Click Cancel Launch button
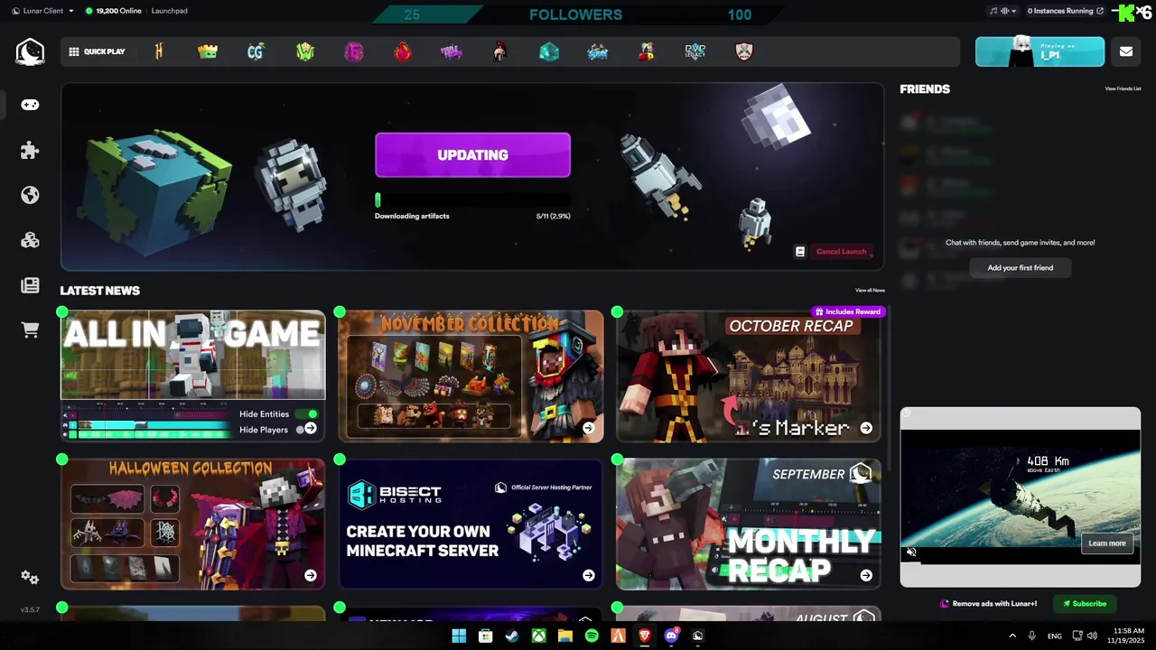The height and width of the screenshot is (650, 1156). [841, 252]
